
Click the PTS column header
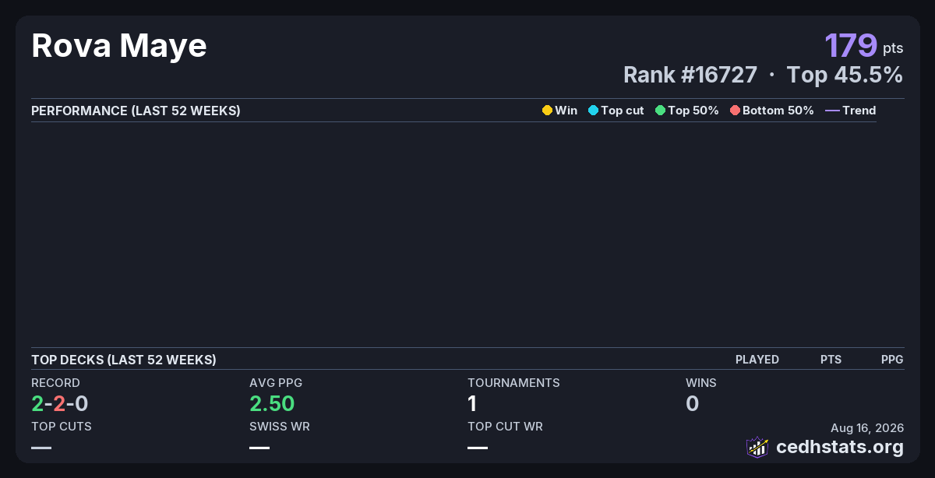[831, 360]
